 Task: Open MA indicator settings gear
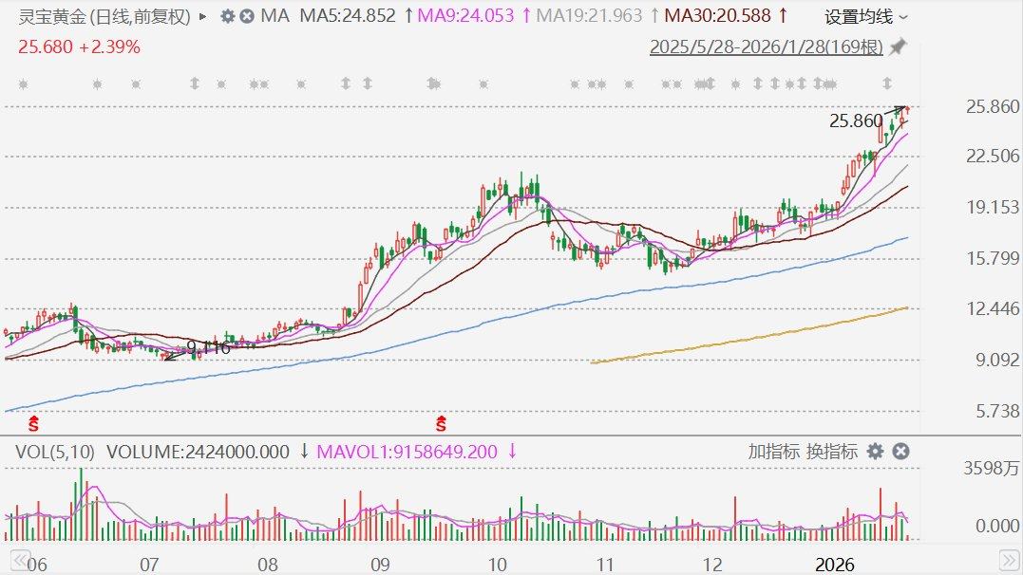pyautogui.click(x=227, y=16)
